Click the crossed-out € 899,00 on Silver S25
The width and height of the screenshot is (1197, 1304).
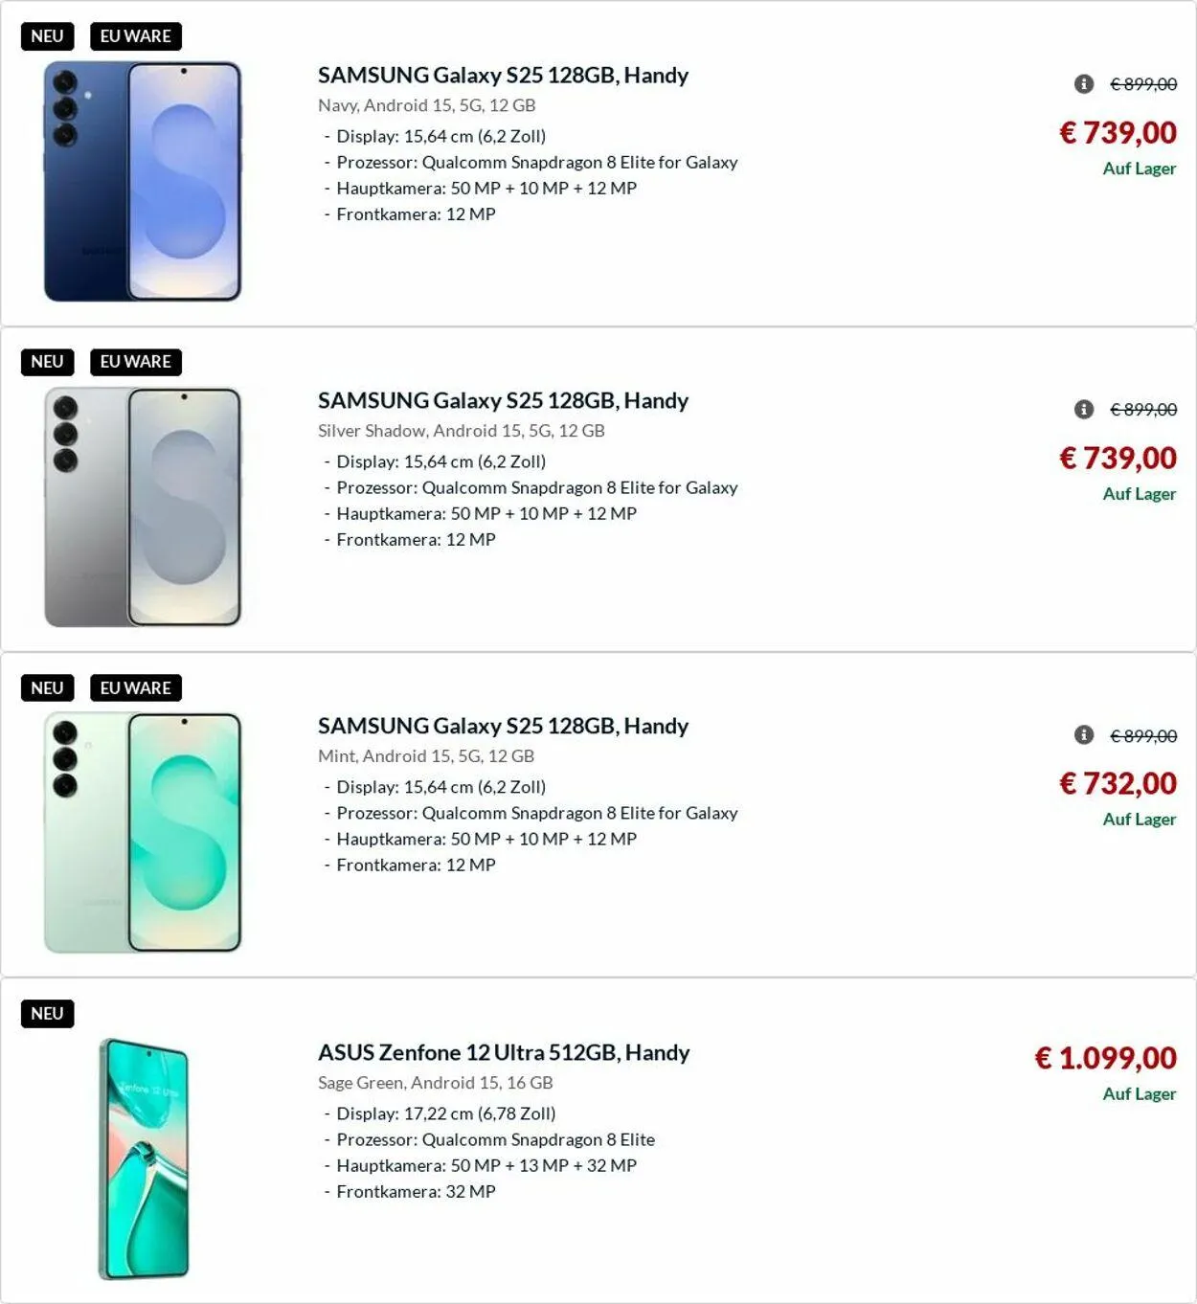[1143, 410]
